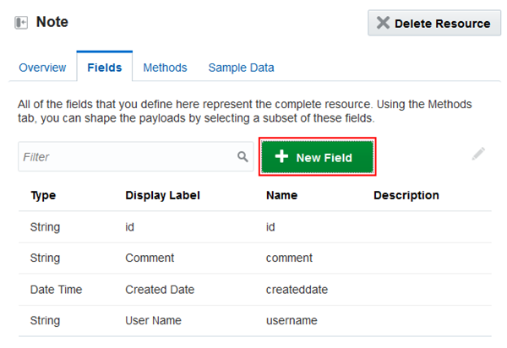Collapse the side panel icon beside Note
This screenshot has width=507, height=348.
click(21, 23)
